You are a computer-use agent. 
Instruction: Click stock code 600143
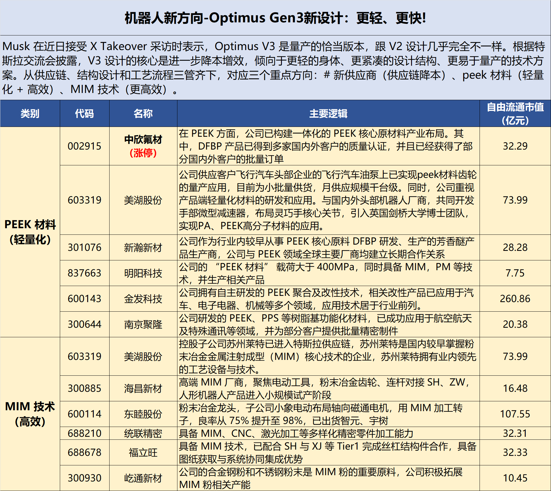pyautogui.click(x=85, y=299)
